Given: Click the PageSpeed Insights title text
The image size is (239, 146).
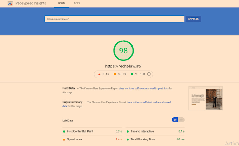Looking at the screenshot, I should [31, 4].
